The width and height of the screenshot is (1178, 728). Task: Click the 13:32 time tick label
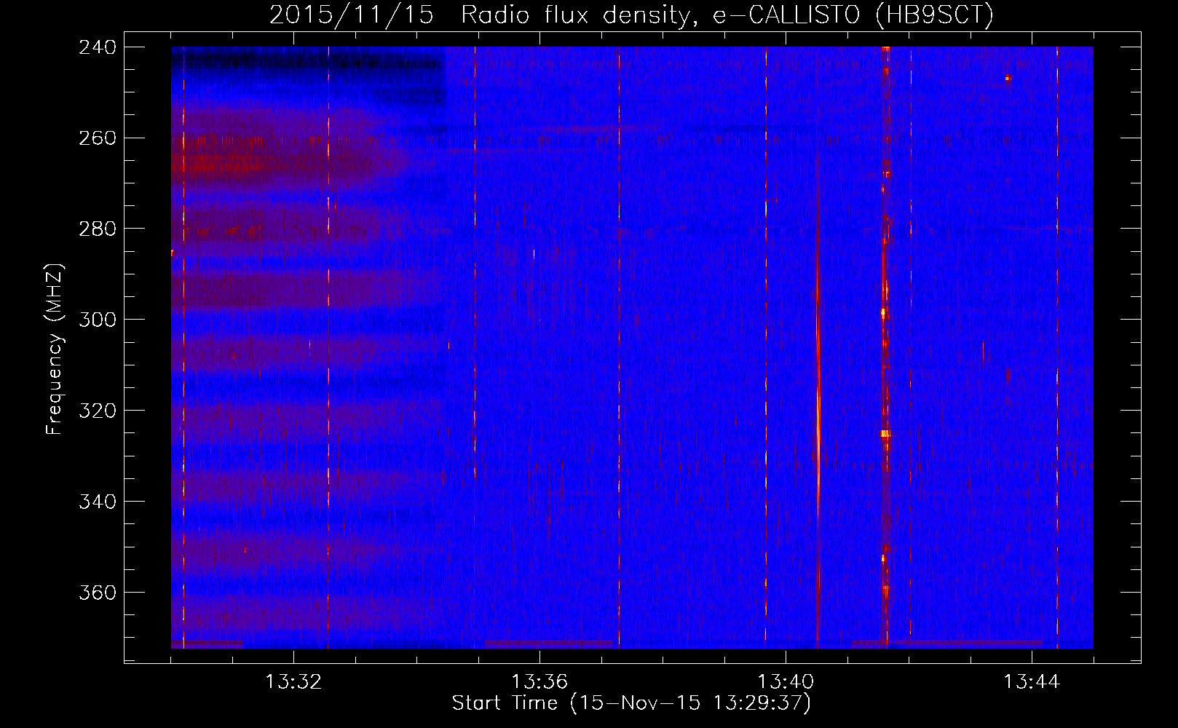[x=293, y=682]
